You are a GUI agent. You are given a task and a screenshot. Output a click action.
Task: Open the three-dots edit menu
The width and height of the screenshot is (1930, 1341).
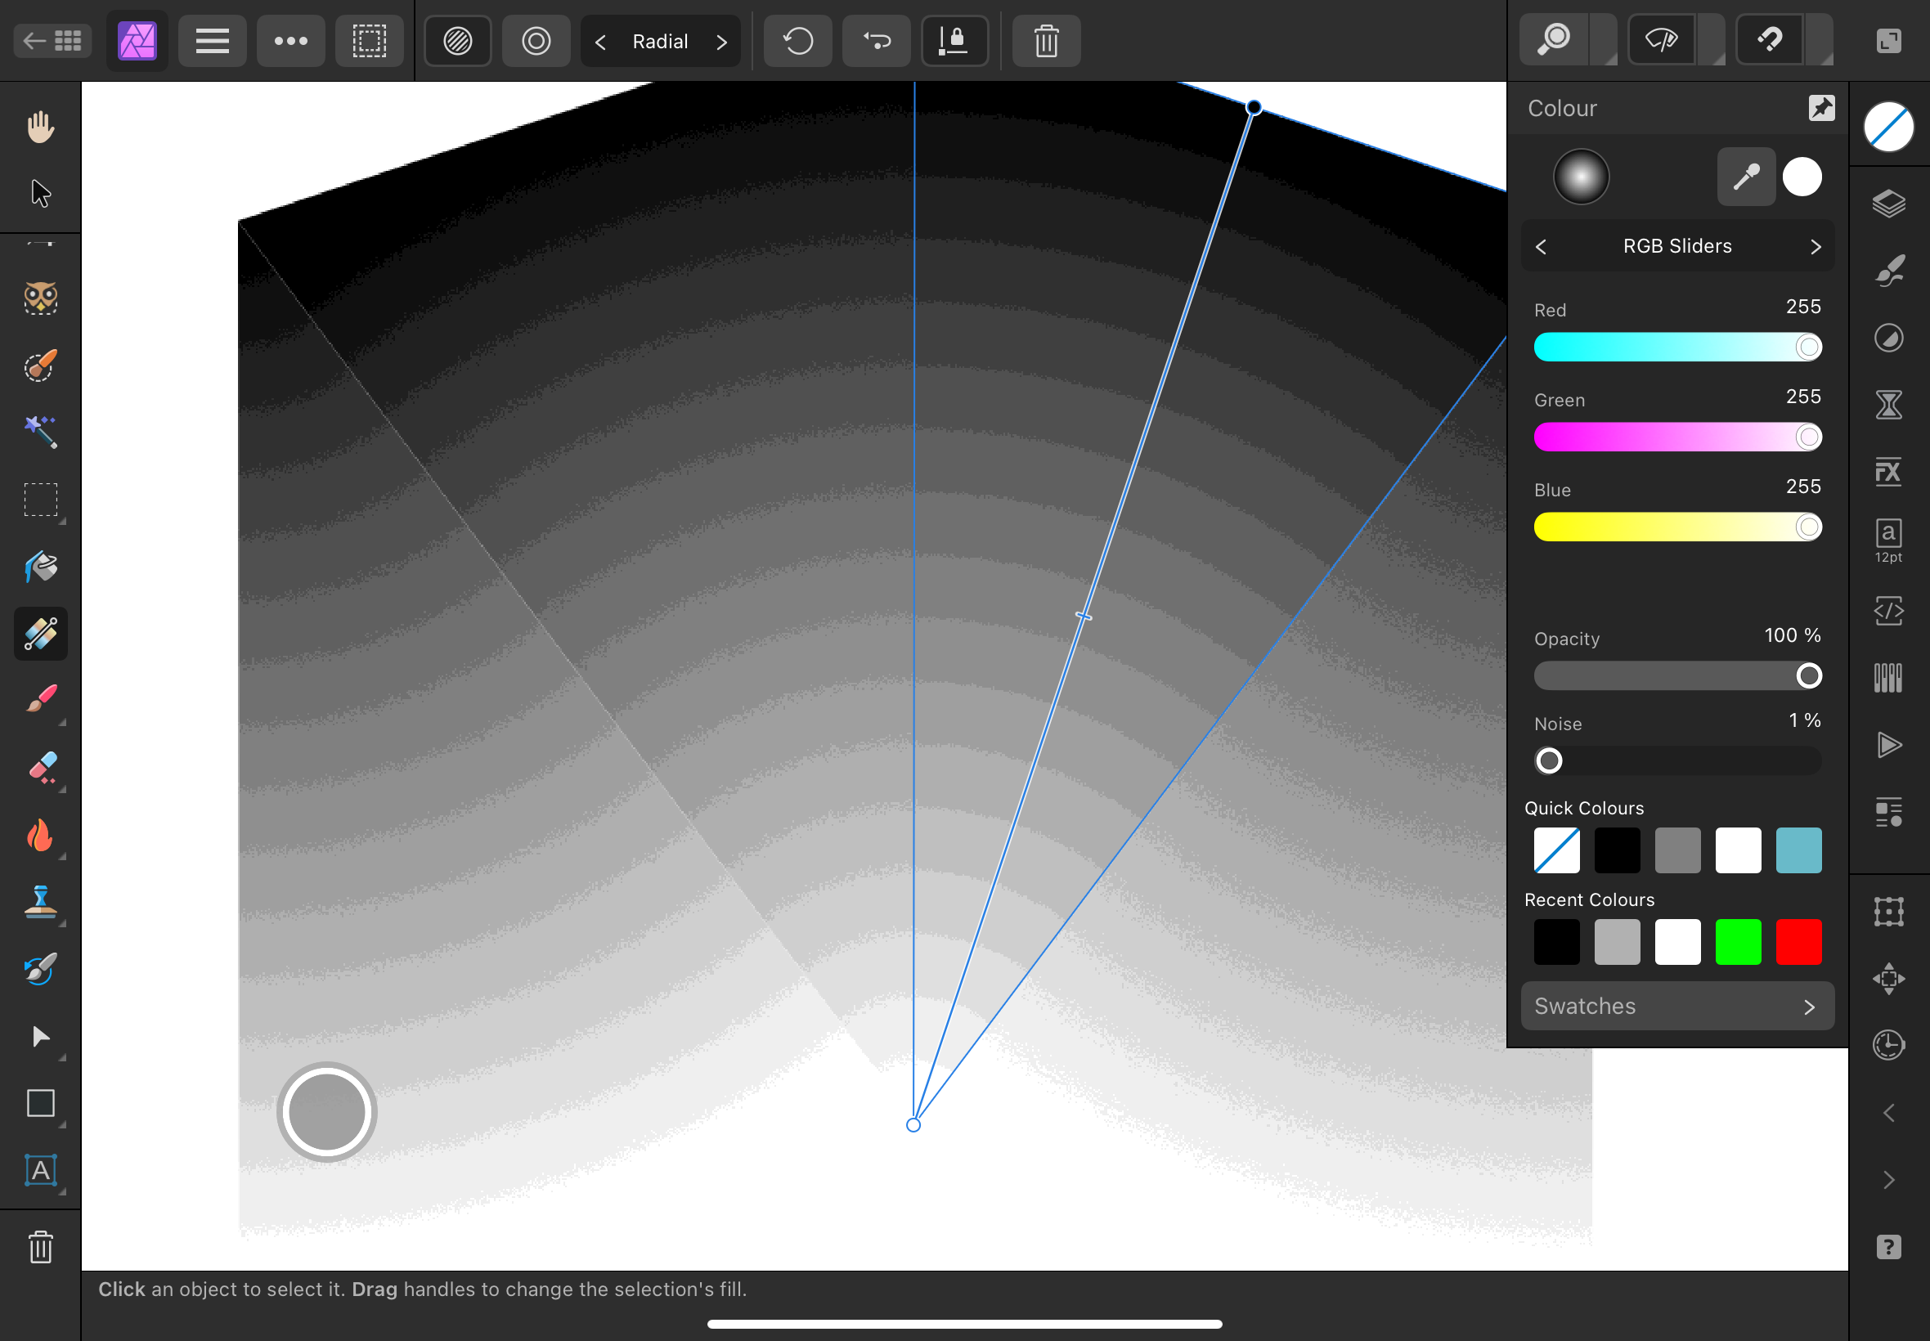(290, 40)
